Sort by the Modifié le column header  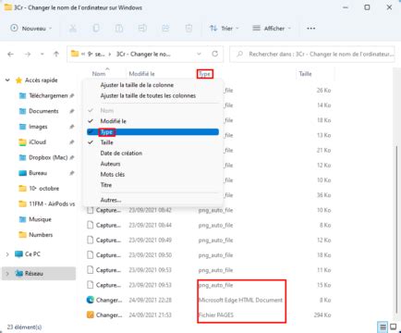(141, 74)
